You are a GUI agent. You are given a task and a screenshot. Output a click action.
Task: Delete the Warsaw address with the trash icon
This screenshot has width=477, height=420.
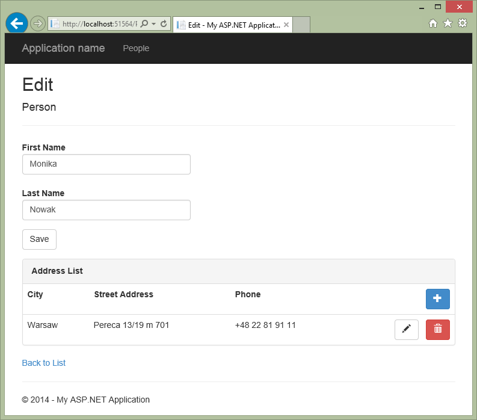(x=437, y=329)
